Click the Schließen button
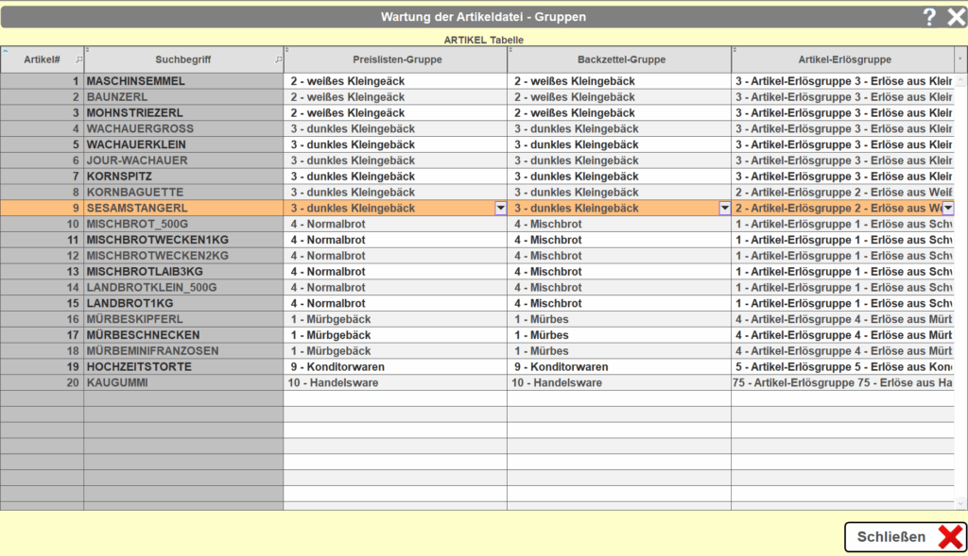This screenshot has height=556, width=968. tap(905, 537)
